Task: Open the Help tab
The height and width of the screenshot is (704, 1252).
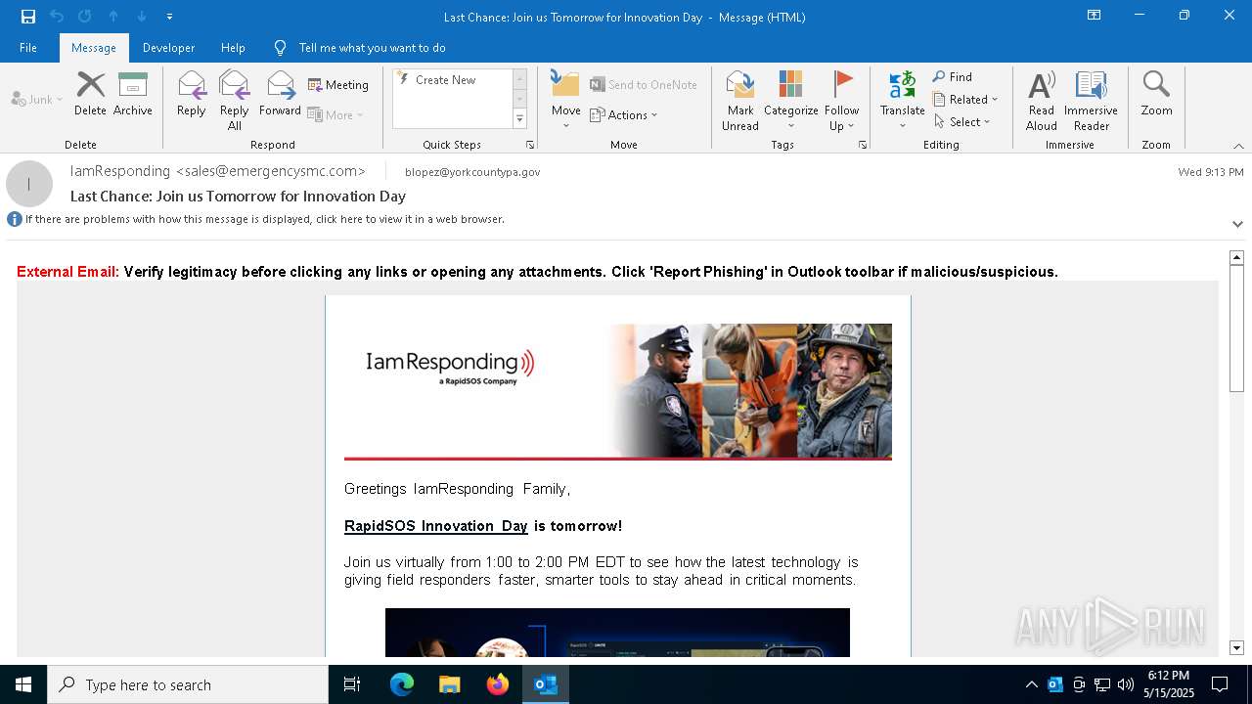Action: pyautogui.click(x=233, y=48)
